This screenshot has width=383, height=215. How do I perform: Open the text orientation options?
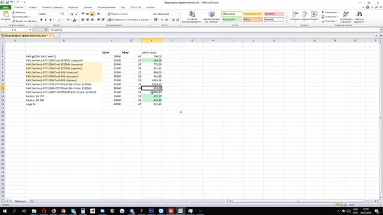(99, 14)
